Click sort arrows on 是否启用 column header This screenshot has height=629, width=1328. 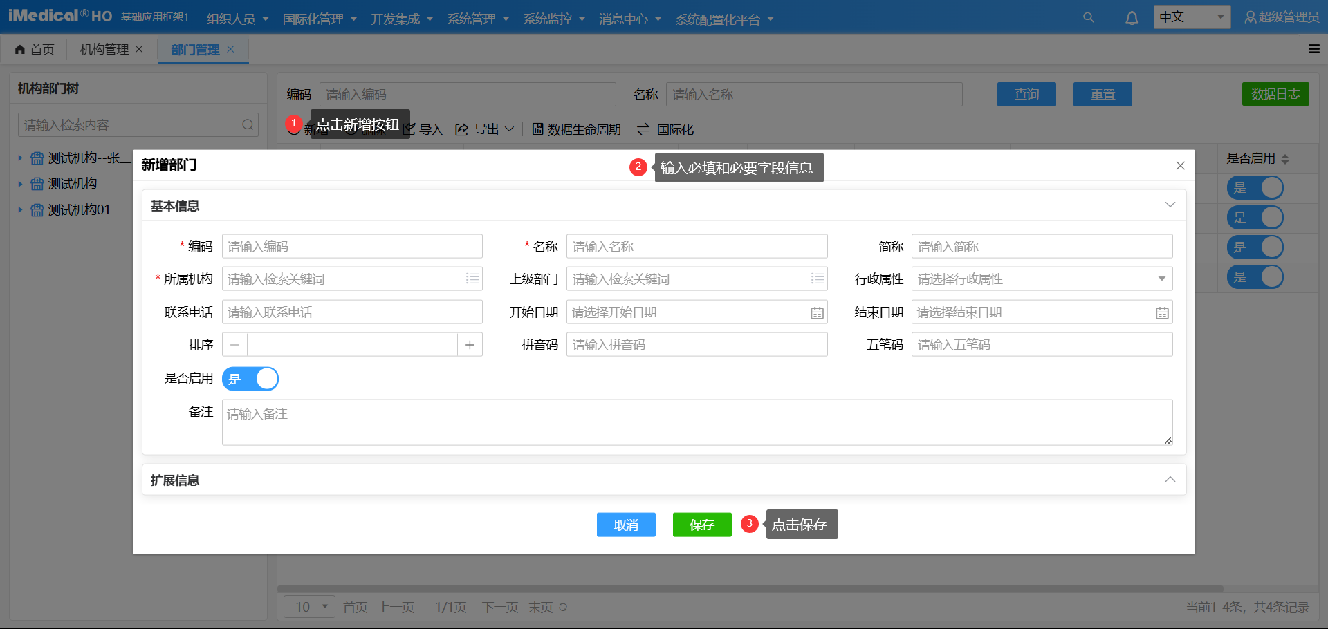[x=1285, y=159]
